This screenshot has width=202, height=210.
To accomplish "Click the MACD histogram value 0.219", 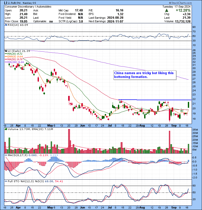I will 54,155.
